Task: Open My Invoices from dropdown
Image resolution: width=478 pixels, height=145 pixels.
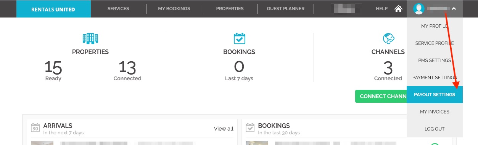Action: coord(435,112)
